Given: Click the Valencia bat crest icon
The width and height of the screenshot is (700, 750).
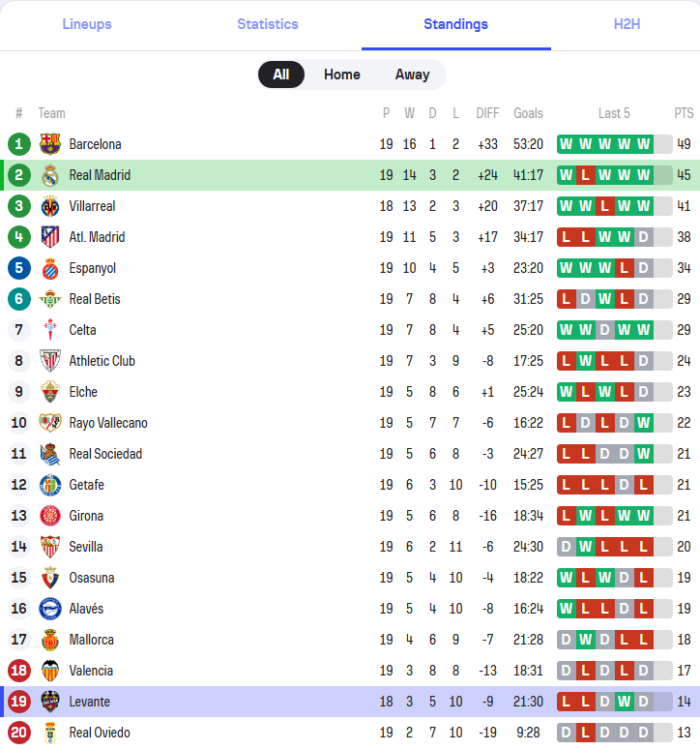Looking at the screenshot, I should pyautogui.click(x=50, y=671).
